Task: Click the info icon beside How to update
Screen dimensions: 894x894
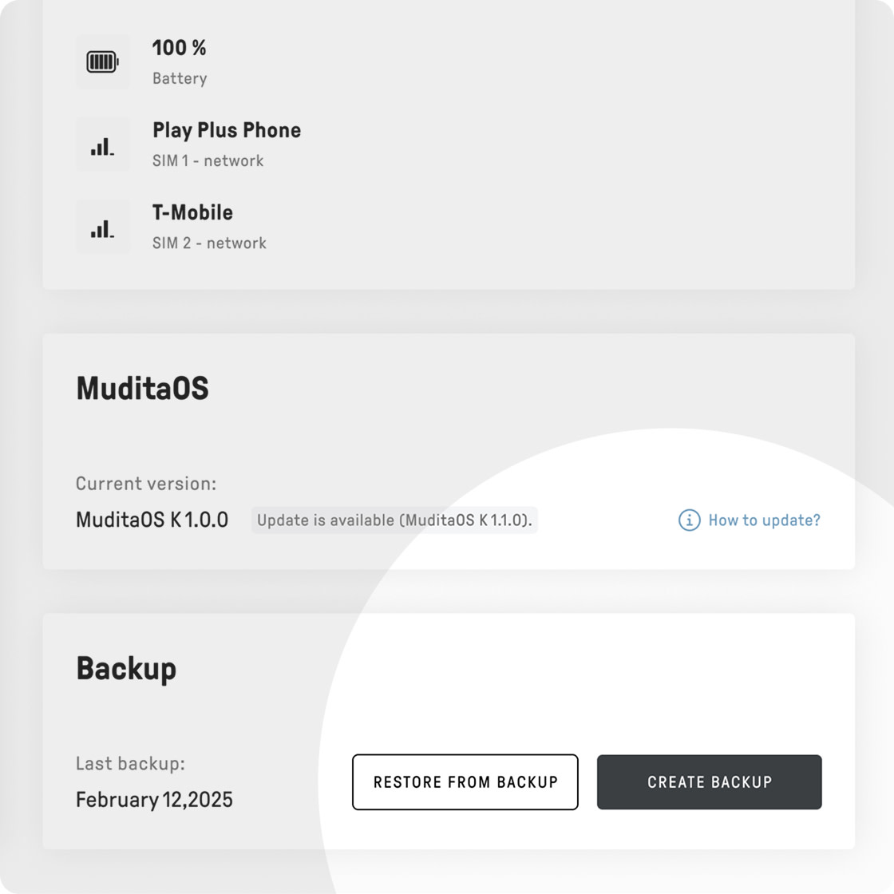Action: point(690,520)
